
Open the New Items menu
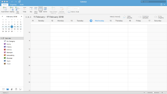[x=17, y=10]
